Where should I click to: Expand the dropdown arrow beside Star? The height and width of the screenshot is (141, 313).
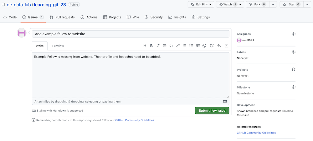point(307,4)
